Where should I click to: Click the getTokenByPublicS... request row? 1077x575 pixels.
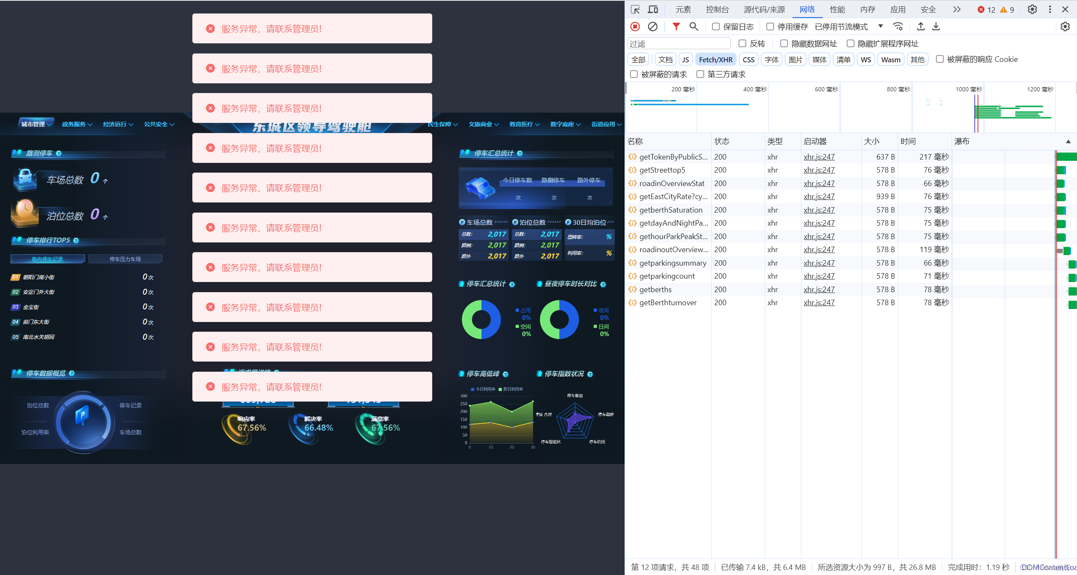(672, 156)
